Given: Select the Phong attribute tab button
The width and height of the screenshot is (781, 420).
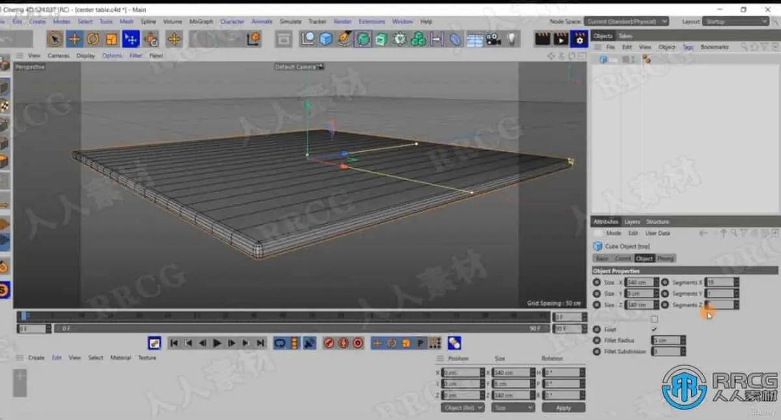Looking at the screenshot, I should click(x=665, y=259).
